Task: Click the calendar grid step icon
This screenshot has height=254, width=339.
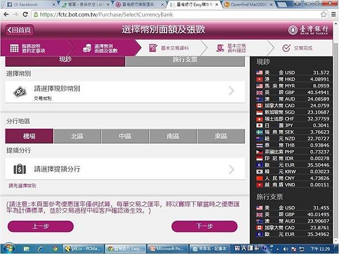Action: click(14, 49)
